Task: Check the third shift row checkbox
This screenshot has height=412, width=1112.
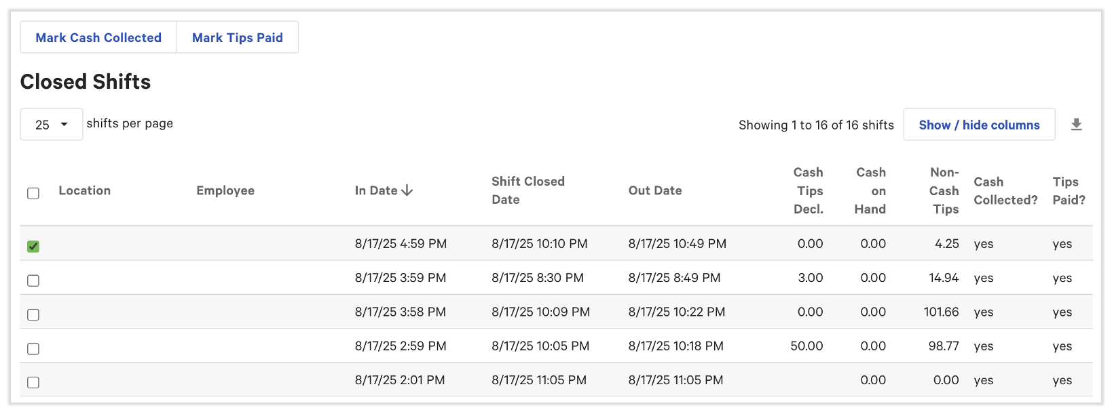Action: tap(33, 314)
